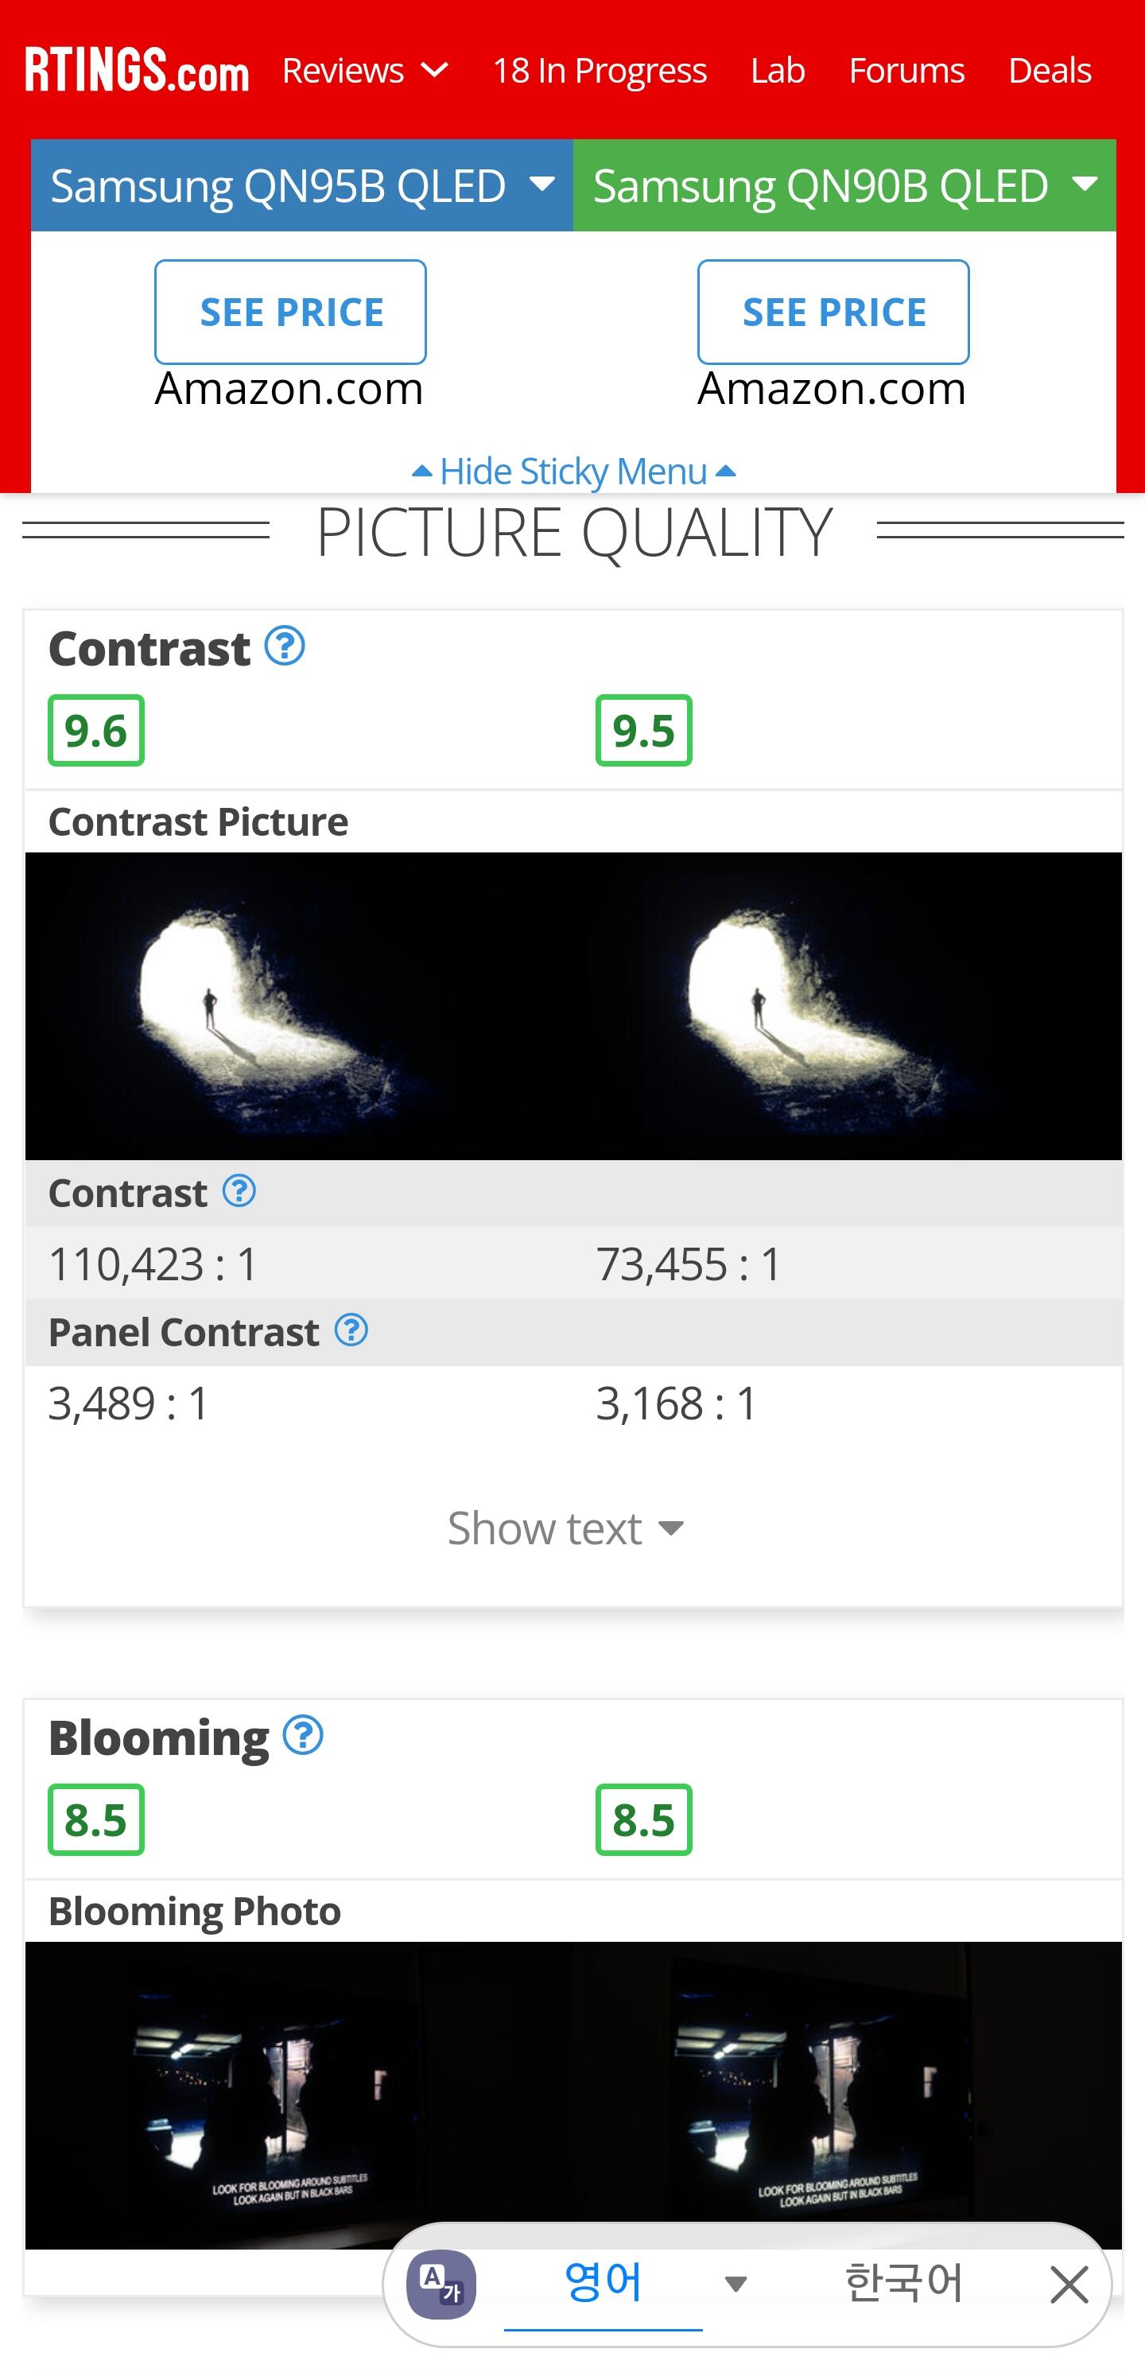Tap help icon beside Blooming heading
The image size is (1145, 2376).
point(303,1736)
